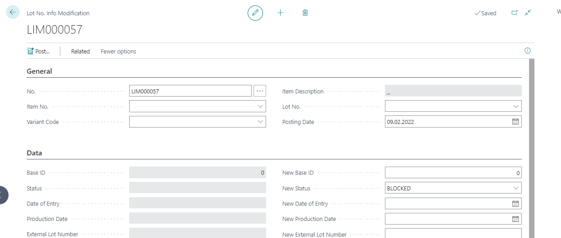The height and width of the screenshot is (238, 561).
Task: Click the Post... action
Action: pos(39,51)
